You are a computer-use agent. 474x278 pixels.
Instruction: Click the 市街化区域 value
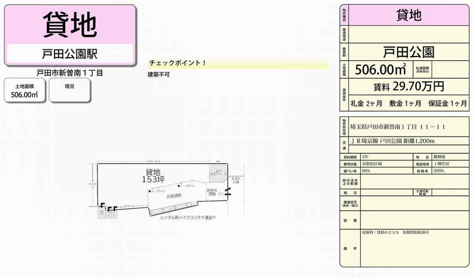tap(372, 164)
